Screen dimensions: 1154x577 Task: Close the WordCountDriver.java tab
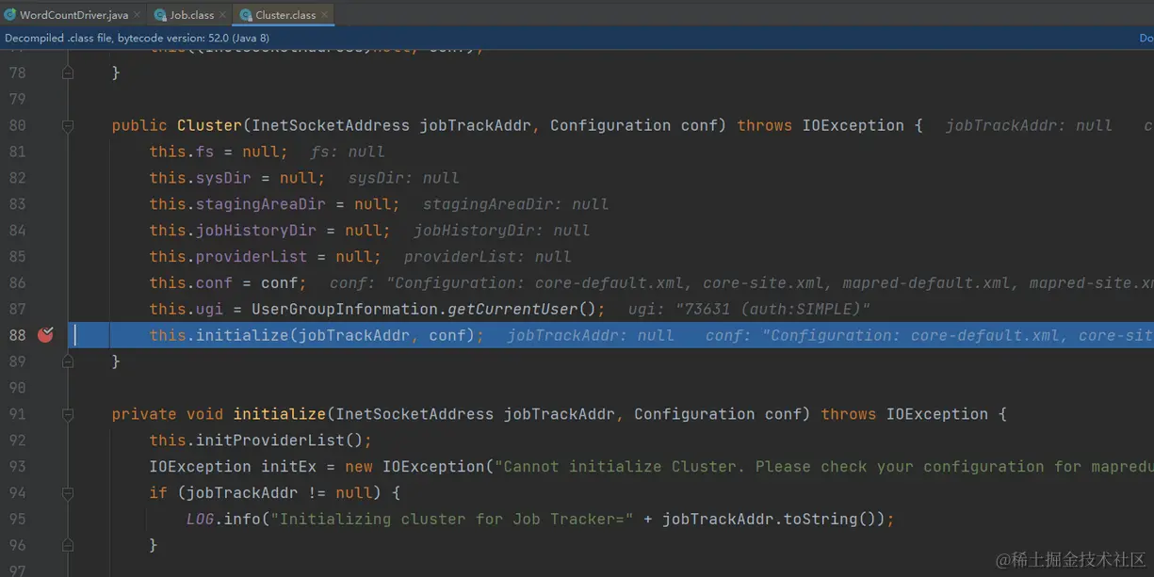(x=138, y=14)
